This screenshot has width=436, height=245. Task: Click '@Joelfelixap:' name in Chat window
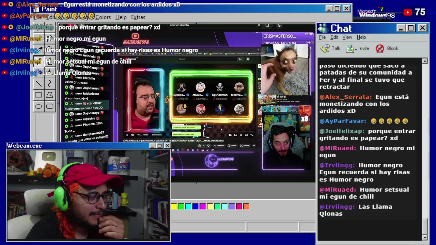coord(342,131)
